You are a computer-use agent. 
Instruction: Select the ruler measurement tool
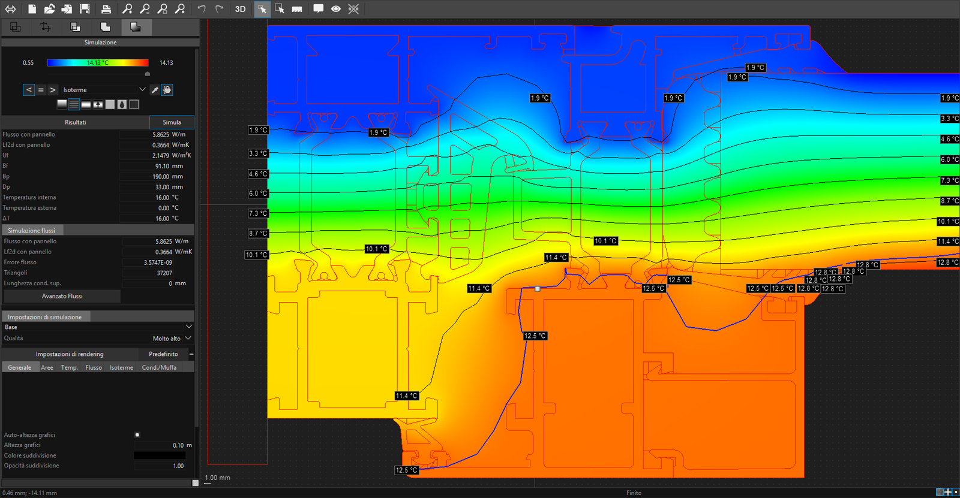click(x=297, y=9)
